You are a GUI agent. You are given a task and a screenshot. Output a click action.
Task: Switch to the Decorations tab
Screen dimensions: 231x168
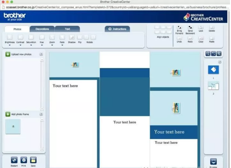(42, 29)
